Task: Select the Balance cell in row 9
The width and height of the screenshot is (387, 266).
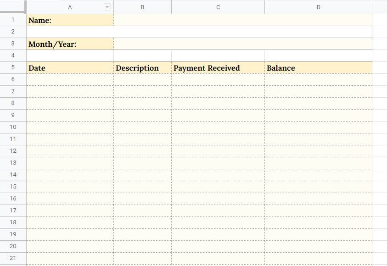Action: 318,116
